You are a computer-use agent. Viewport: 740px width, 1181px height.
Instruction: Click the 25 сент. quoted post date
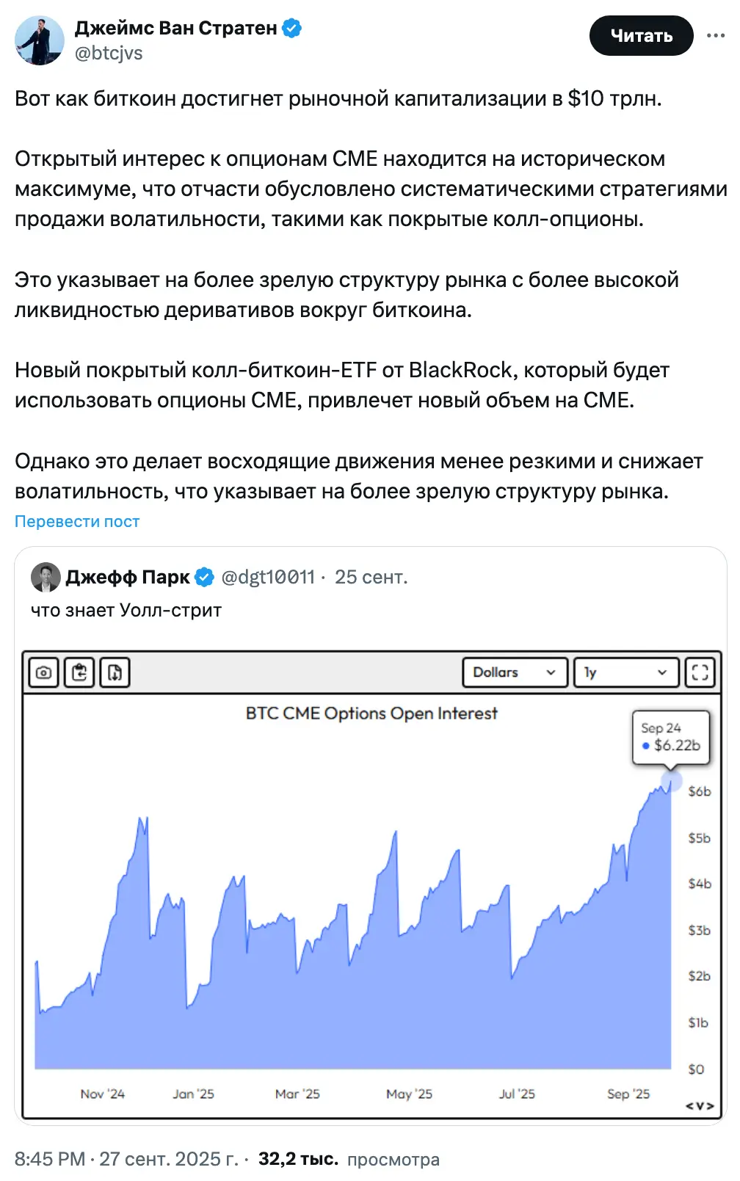371,578
